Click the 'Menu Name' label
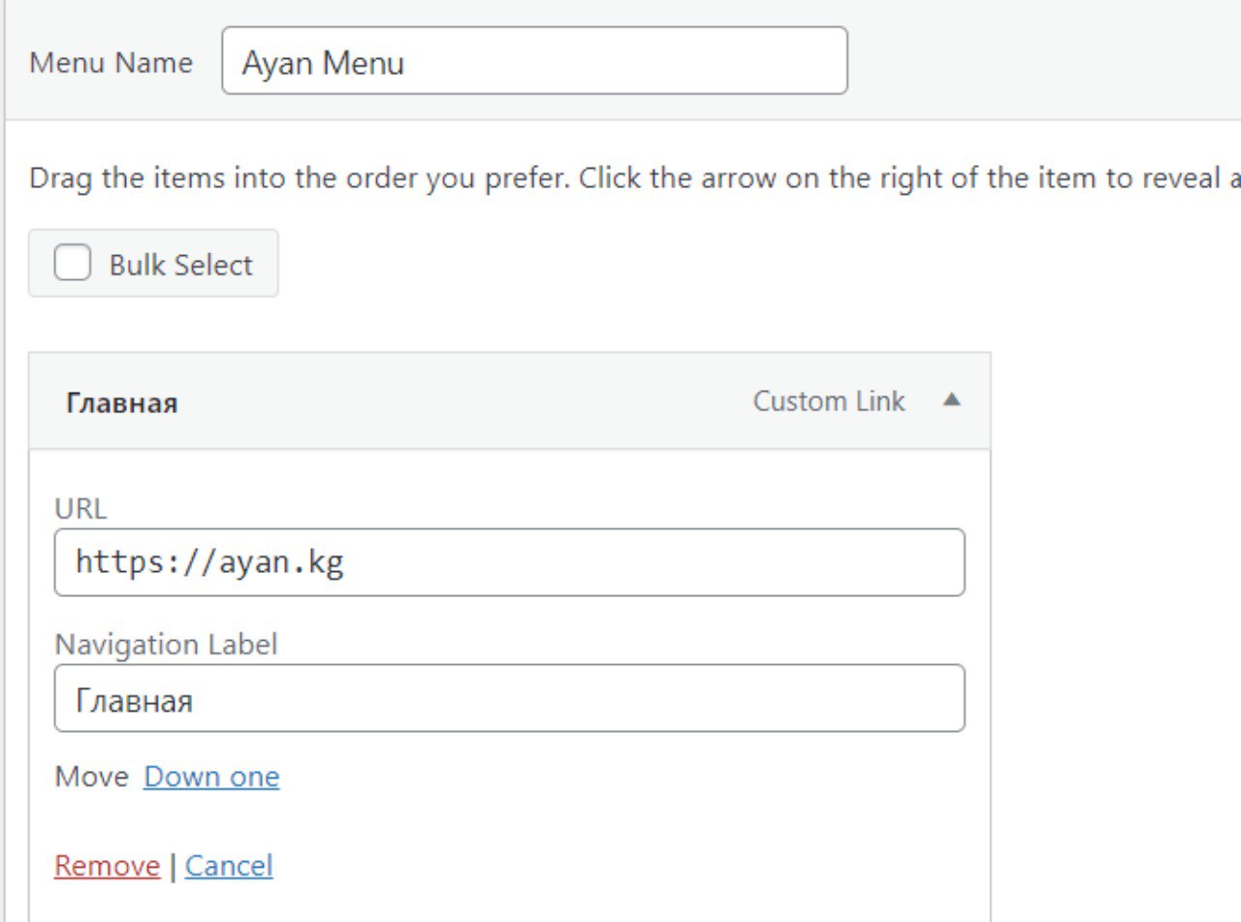 (111, 63)
